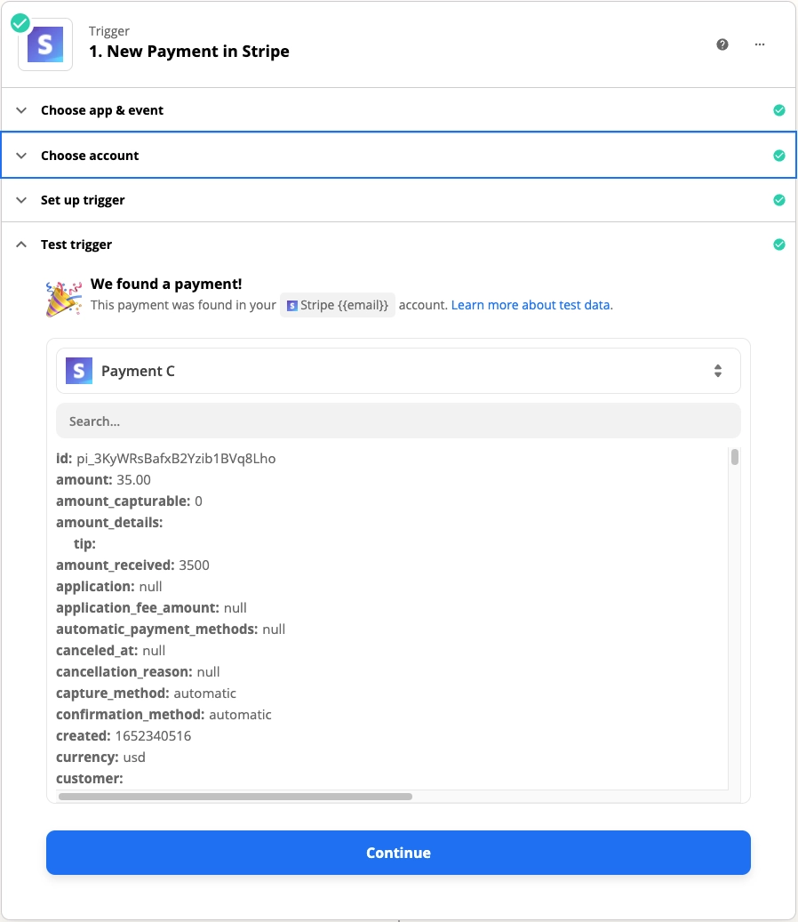Click the Search field for payment data
Viewport: 798px width, 922px height.
(398, 421)
